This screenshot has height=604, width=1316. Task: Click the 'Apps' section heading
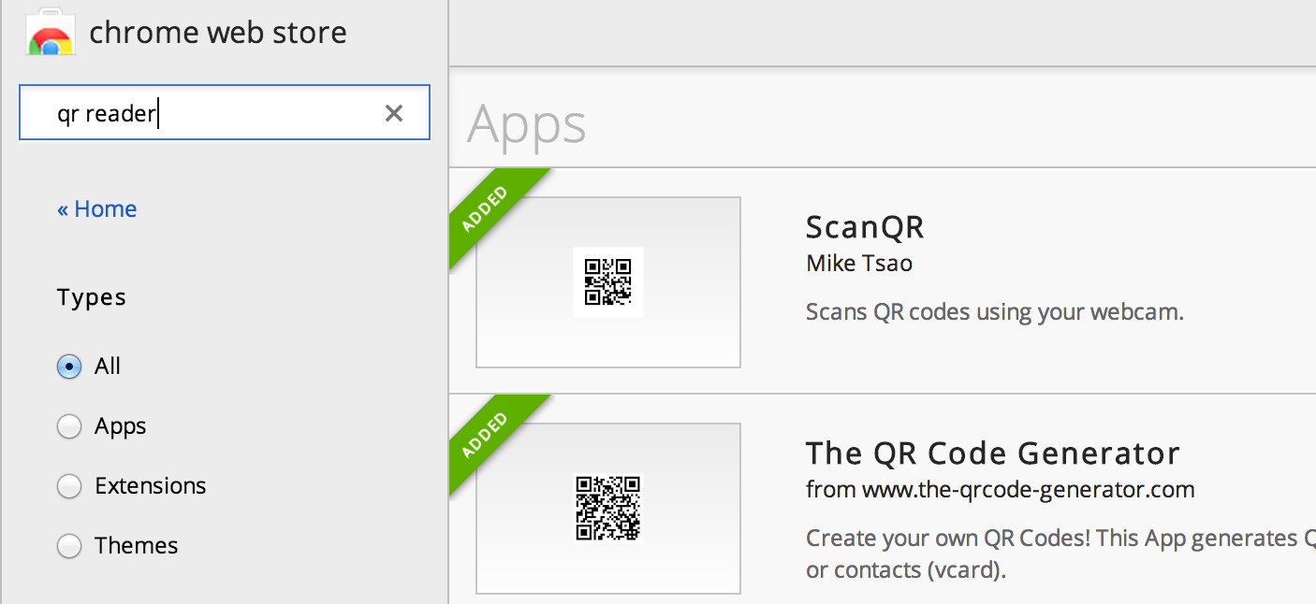[527, 123]
